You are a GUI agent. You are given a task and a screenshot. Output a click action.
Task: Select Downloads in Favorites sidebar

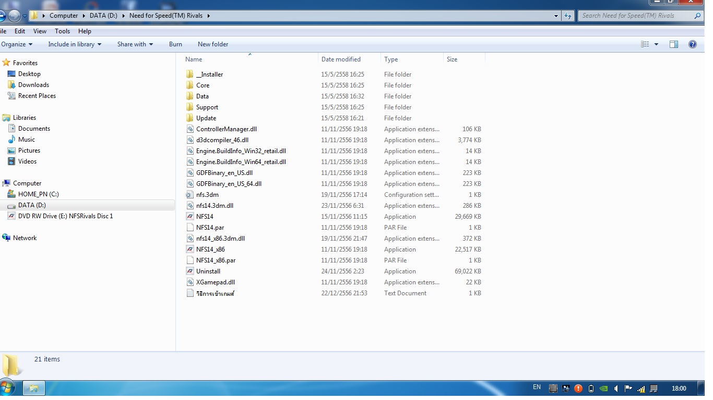(x=33, y=85)
